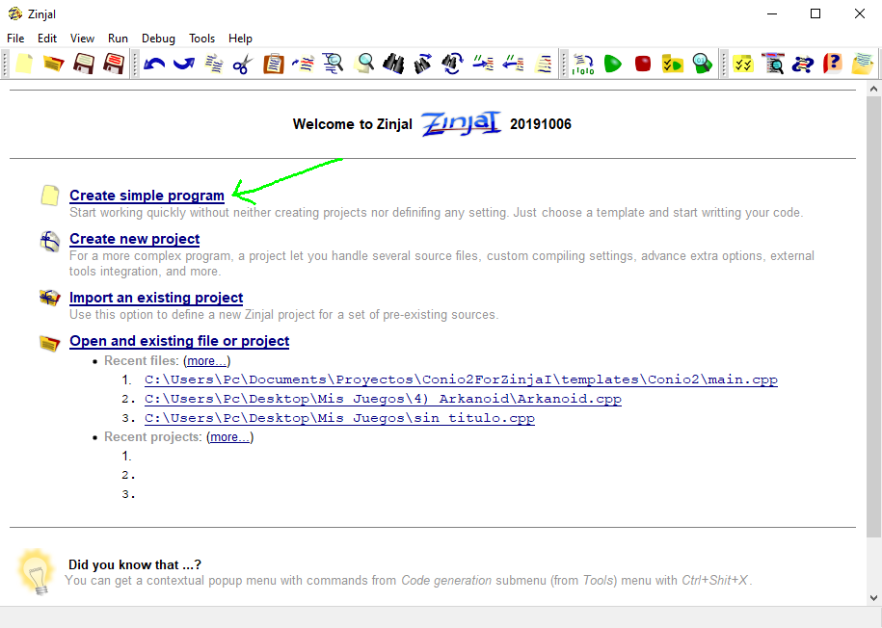The width and height of the screenshot is (882, 628).
Task: Click the Paste clipboard icon
Action: click(x=274, y=64)
